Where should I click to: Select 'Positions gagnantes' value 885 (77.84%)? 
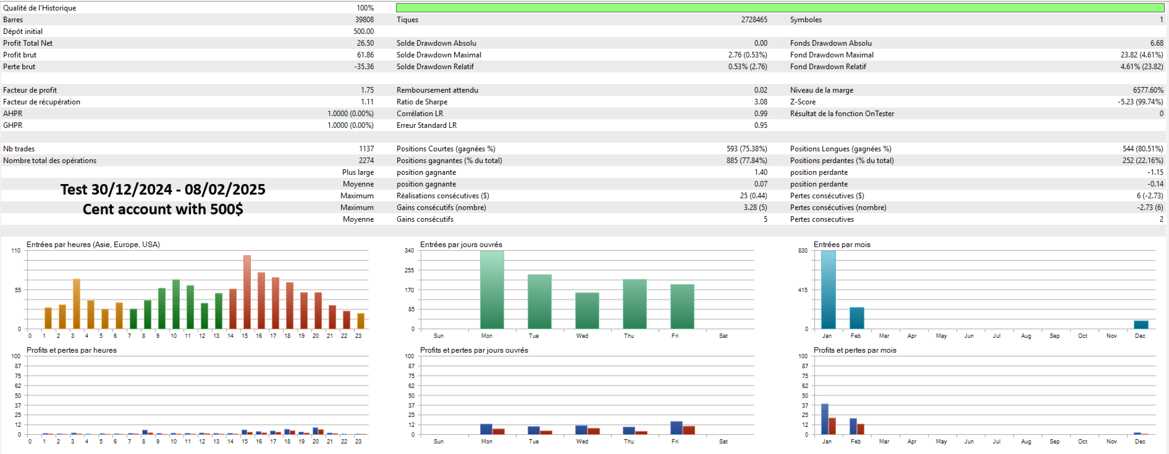(x=747, y=161)
